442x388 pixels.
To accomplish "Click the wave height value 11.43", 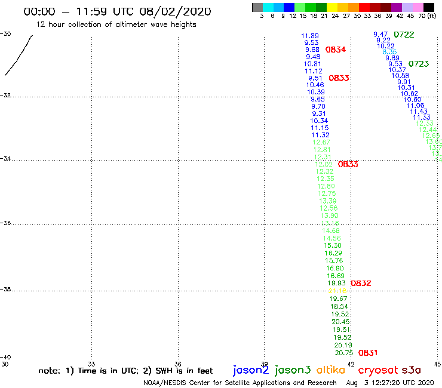I will pos(419,111).
